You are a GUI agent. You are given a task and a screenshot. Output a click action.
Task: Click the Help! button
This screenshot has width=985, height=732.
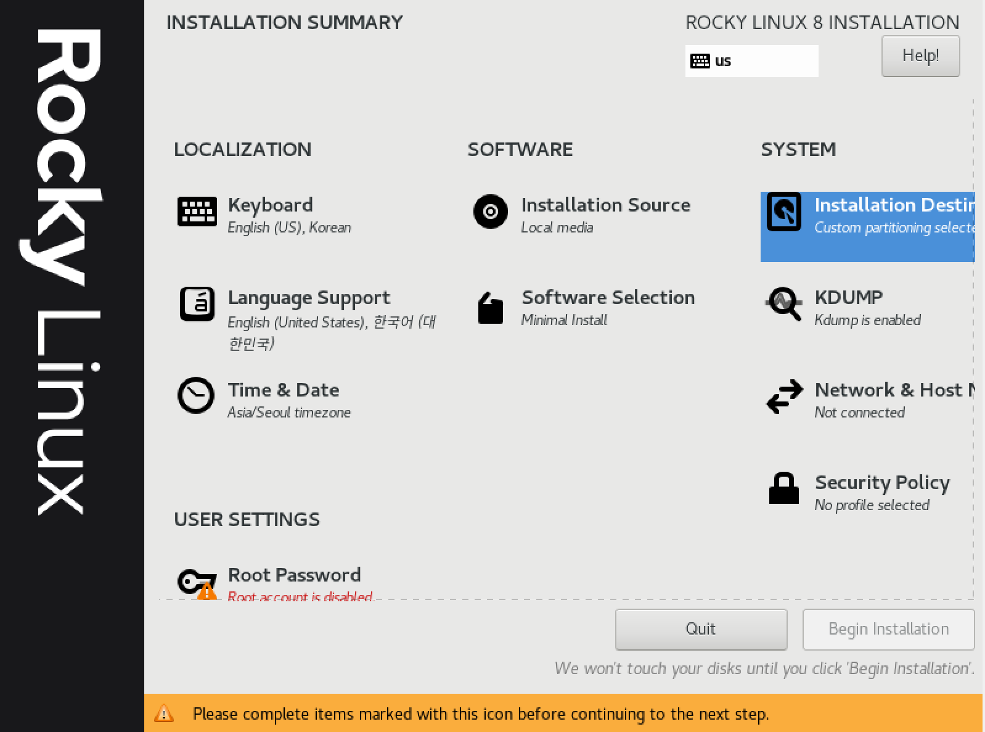920,56
